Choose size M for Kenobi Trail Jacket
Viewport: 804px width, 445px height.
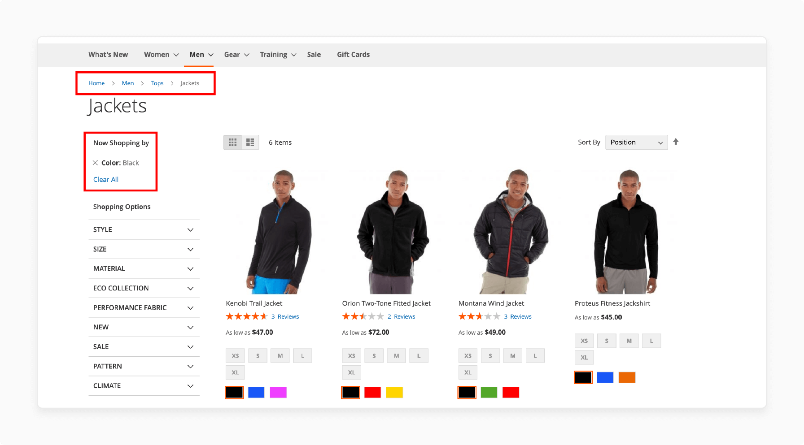point(280,356)
